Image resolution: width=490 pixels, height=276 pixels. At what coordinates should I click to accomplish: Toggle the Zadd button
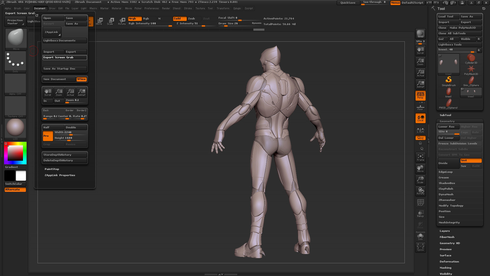pos(179,19)
